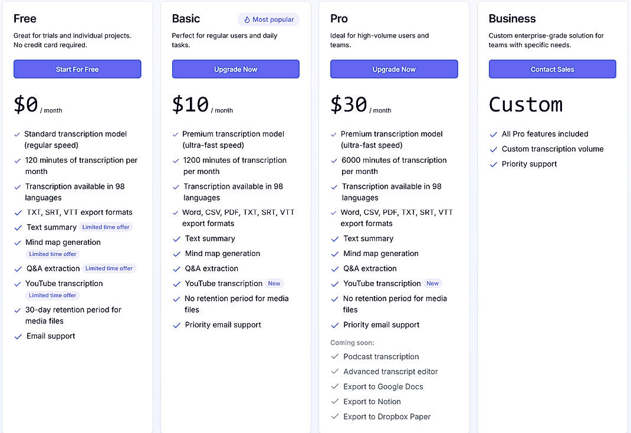Click the "New" badge next to YouTube transcription in Pro
Viewport: 631px width, 433px height.
click(432, 283)
